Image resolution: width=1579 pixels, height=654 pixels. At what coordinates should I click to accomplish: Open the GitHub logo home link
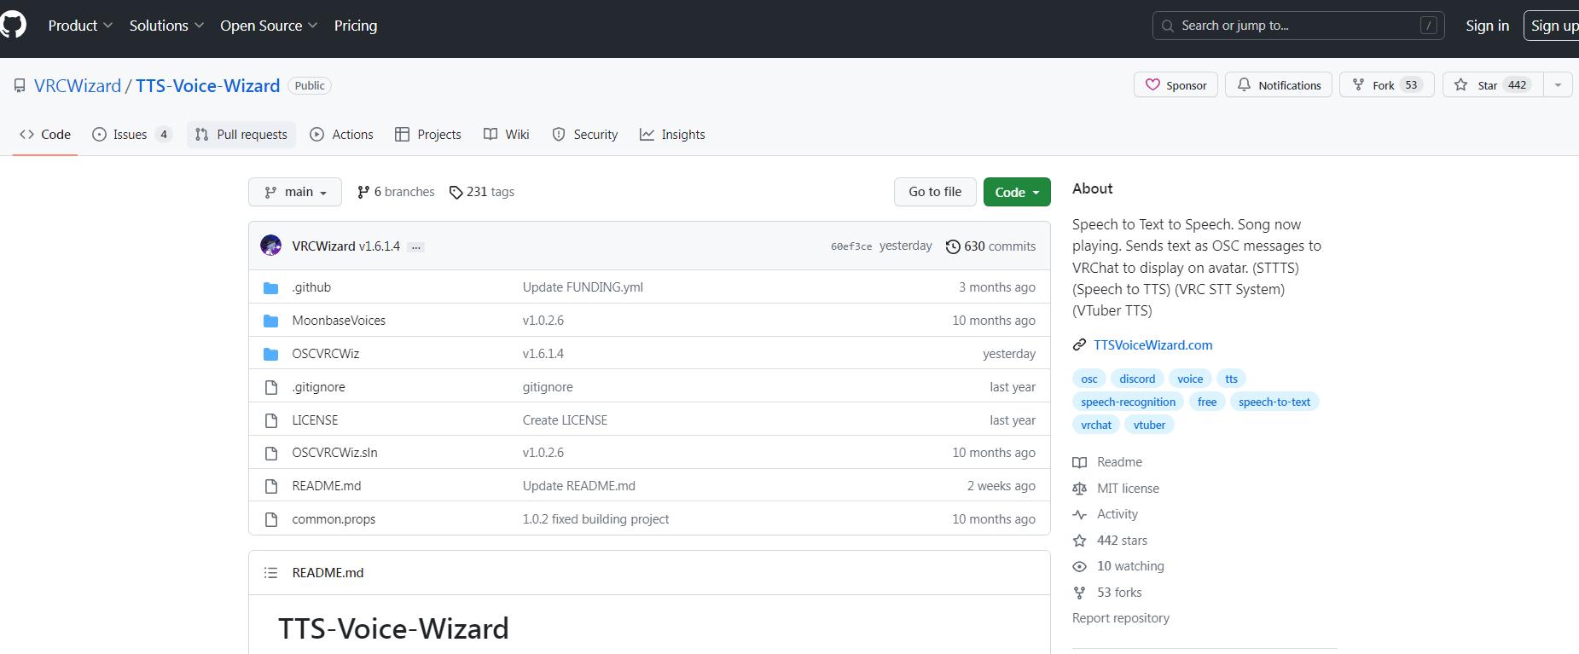click(12, 25)
